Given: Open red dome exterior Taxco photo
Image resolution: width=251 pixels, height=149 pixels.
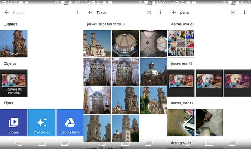Looking at the screenshot, I should coord(154,72).
